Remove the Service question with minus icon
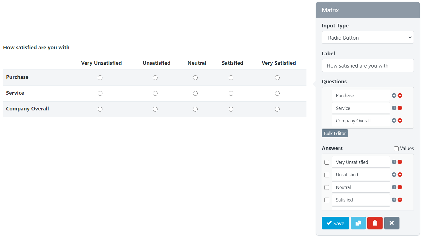This screenshot has height=238, width=423. [x=400, y=108]
